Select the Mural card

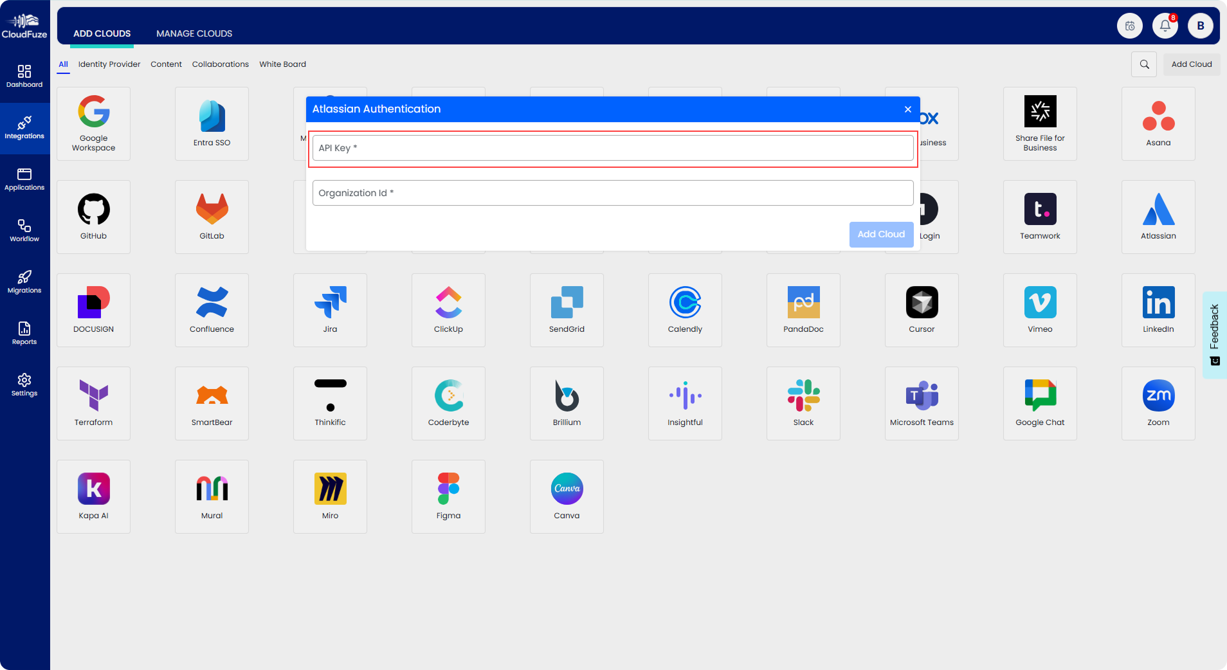coord(212,496)
